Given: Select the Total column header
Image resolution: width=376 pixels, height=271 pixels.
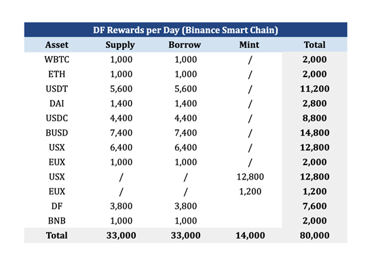Looking at the screenshot, I should pyautogui.click(x=315, y=45).
